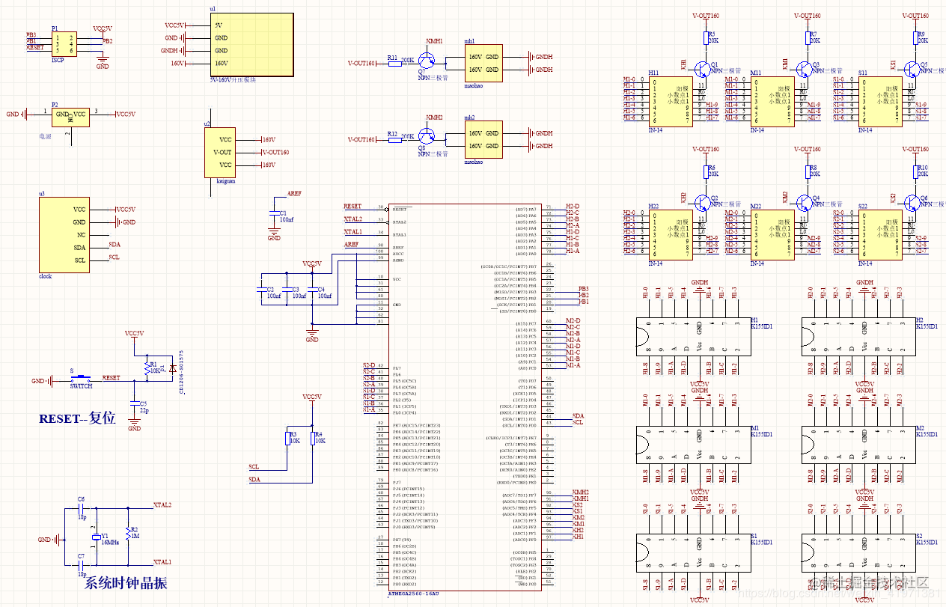Screen dimensions: 946x607
Task: Select the P2 power connector block
Action: (70, 118)
